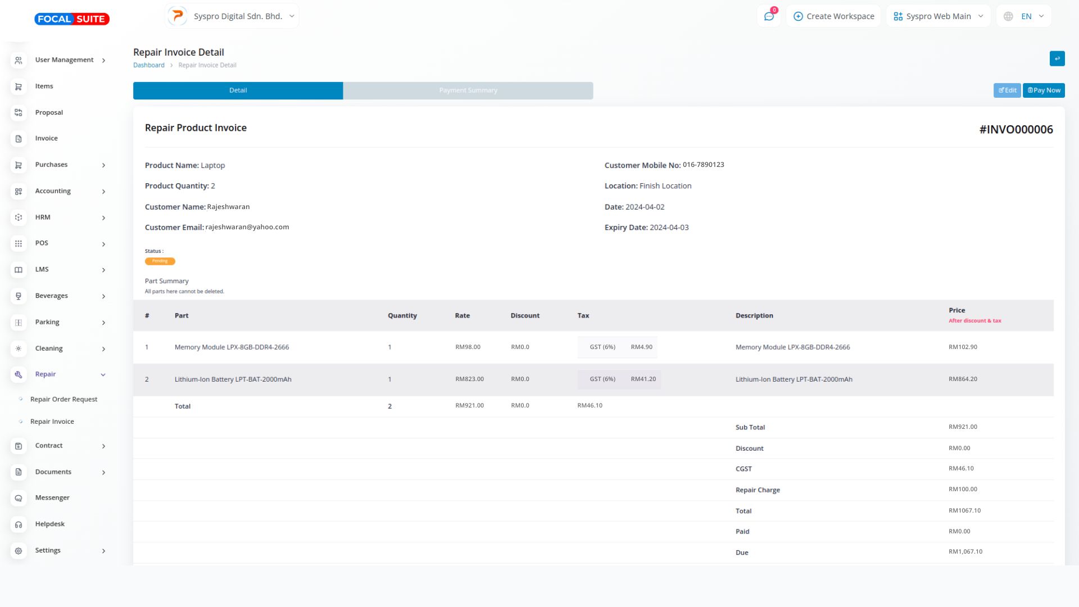Viewport: 1079px width, 607px height.
Task: Click the Invoice document icon
Action: pyautogui.click(x=19, y=139)
